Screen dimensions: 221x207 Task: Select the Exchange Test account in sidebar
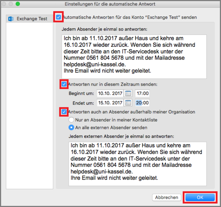click(x=30, y=19)
